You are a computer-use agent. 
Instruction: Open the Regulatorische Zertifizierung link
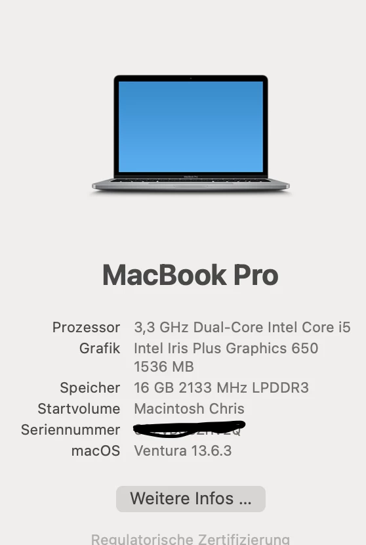tap(190, 538)
